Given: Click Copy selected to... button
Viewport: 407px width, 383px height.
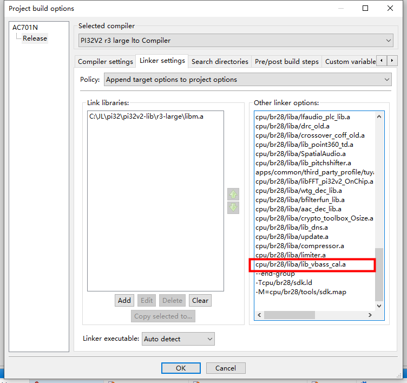Looking at the screenshot, I should [163, 316].
